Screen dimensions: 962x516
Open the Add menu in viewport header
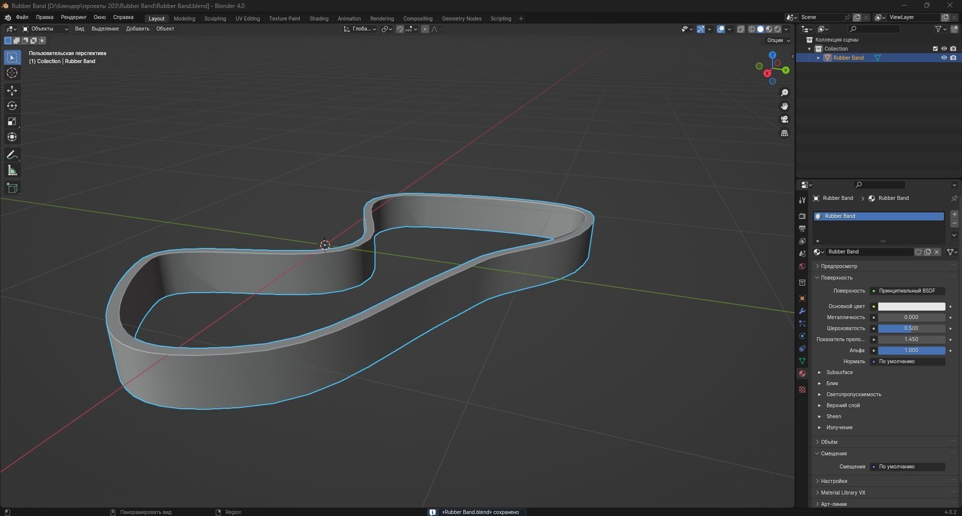[x=137, y=29]
